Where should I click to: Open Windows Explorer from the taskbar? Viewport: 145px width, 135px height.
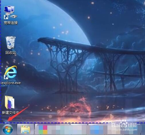(26, 130)
